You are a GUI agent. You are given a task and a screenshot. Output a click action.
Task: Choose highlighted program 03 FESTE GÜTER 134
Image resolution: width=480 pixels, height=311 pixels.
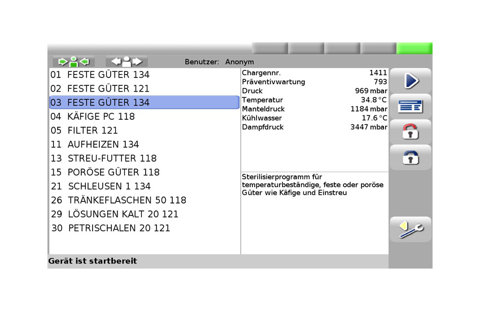click(100, 102)
